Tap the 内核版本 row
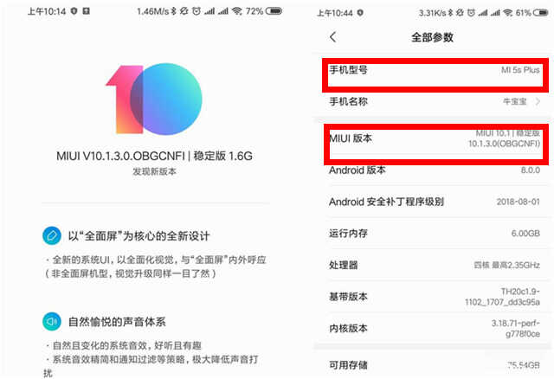The image size is (554, 379). [x=435, y=328]
